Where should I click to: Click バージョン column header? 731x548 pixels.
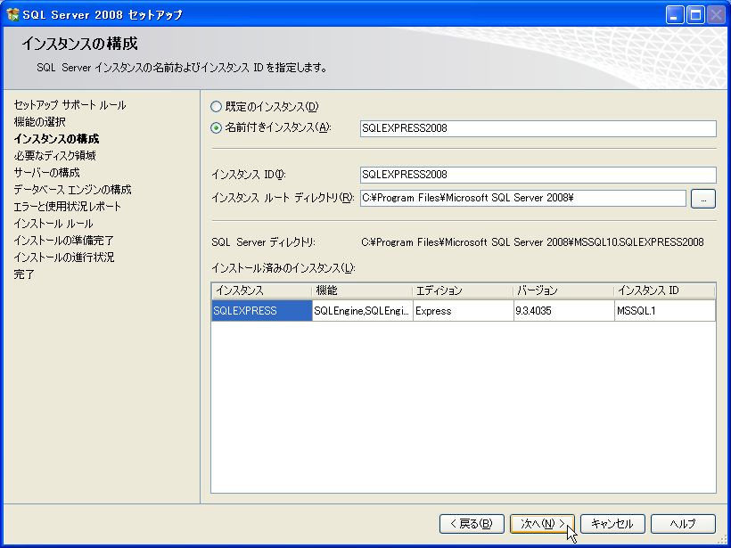tap(563, 290)
